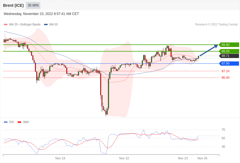Click the blue RSI legend marker

tap(6, 122)
